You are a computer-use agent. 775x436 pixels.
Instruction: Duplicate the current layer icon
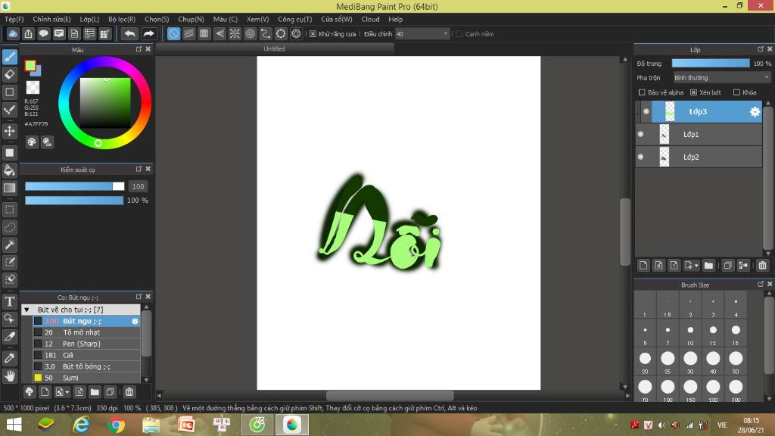pyautogui.click(x=727, y=266)
